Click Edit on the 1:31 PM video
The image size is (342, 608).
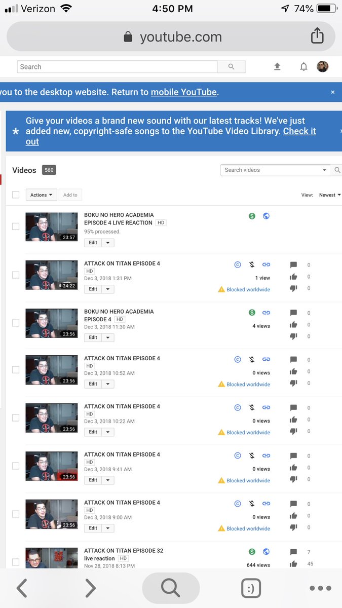pyautogui.click(x=93, y=289)
